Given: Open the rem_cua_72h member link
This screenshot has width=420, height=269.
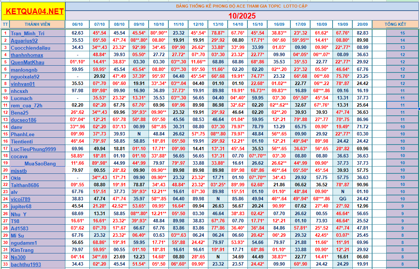Looking at the screenshot, I should click(27, 105).
